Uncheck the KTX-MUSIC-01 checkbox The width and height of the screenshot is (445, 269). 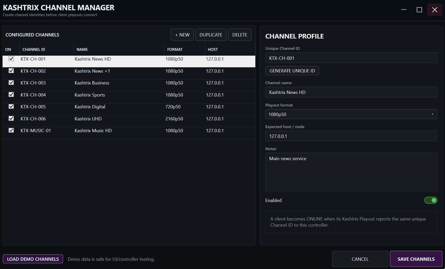pyautogui.click(x=11, y=130)
